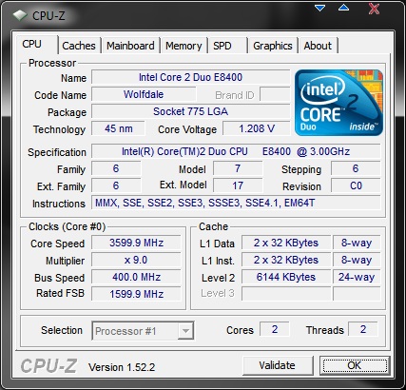Click the Validate button
Image resolution: width=406 pixels, height=390 pixels.
click(x=278, y=365)
